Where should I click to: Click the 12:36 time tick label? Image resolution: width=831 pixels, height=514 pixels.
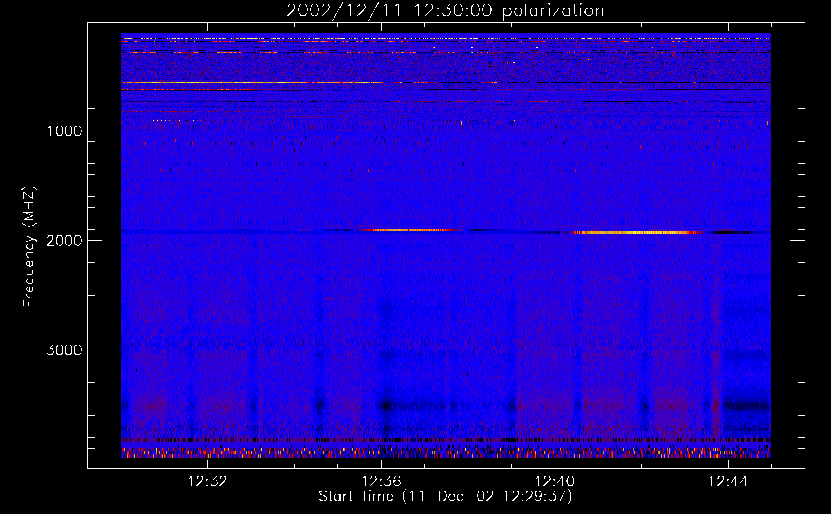click(x=381, y=482)
